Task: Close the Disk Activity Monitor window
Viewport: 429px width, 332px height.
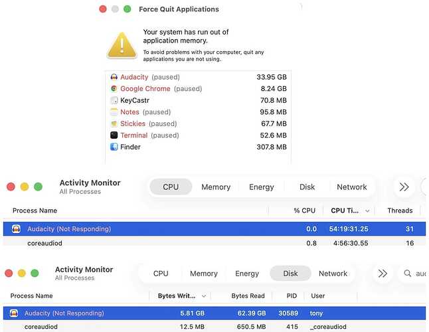Action: click(x=9, y=273)
